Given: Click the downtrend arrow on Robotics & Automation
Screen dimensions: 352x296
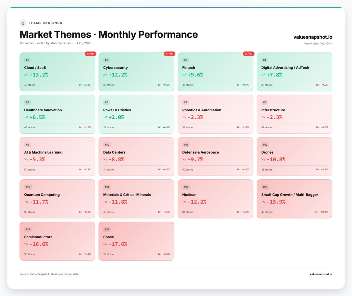Looking at the screenshot, I should click(184, 117).
